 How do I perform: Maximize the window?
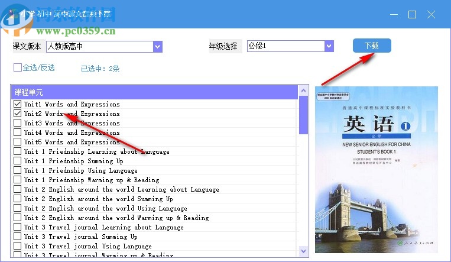(x=412, y=14)
